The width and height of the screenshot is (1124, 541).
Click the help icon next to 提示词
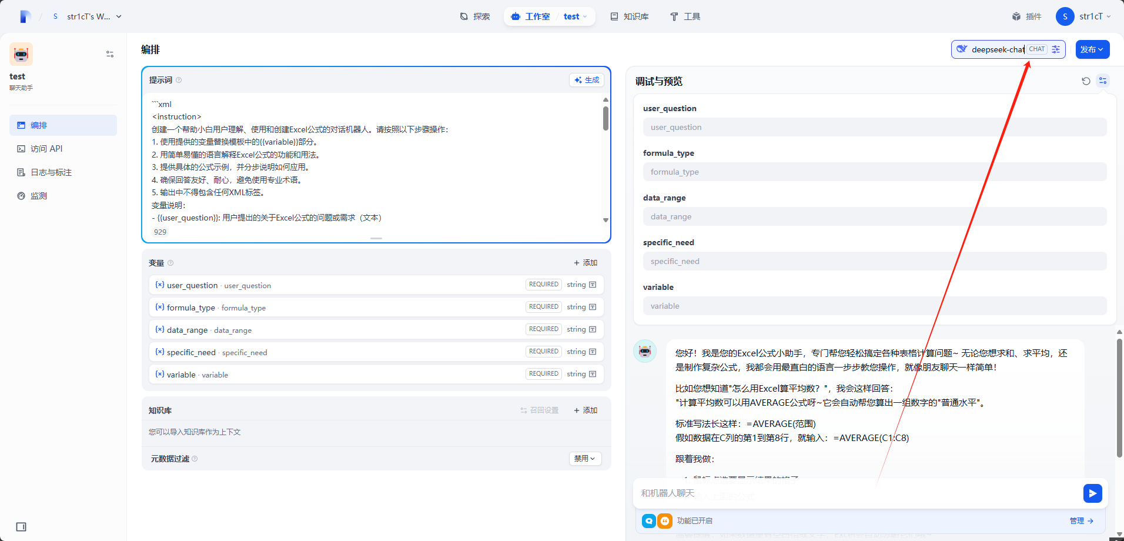coord(179,80)
